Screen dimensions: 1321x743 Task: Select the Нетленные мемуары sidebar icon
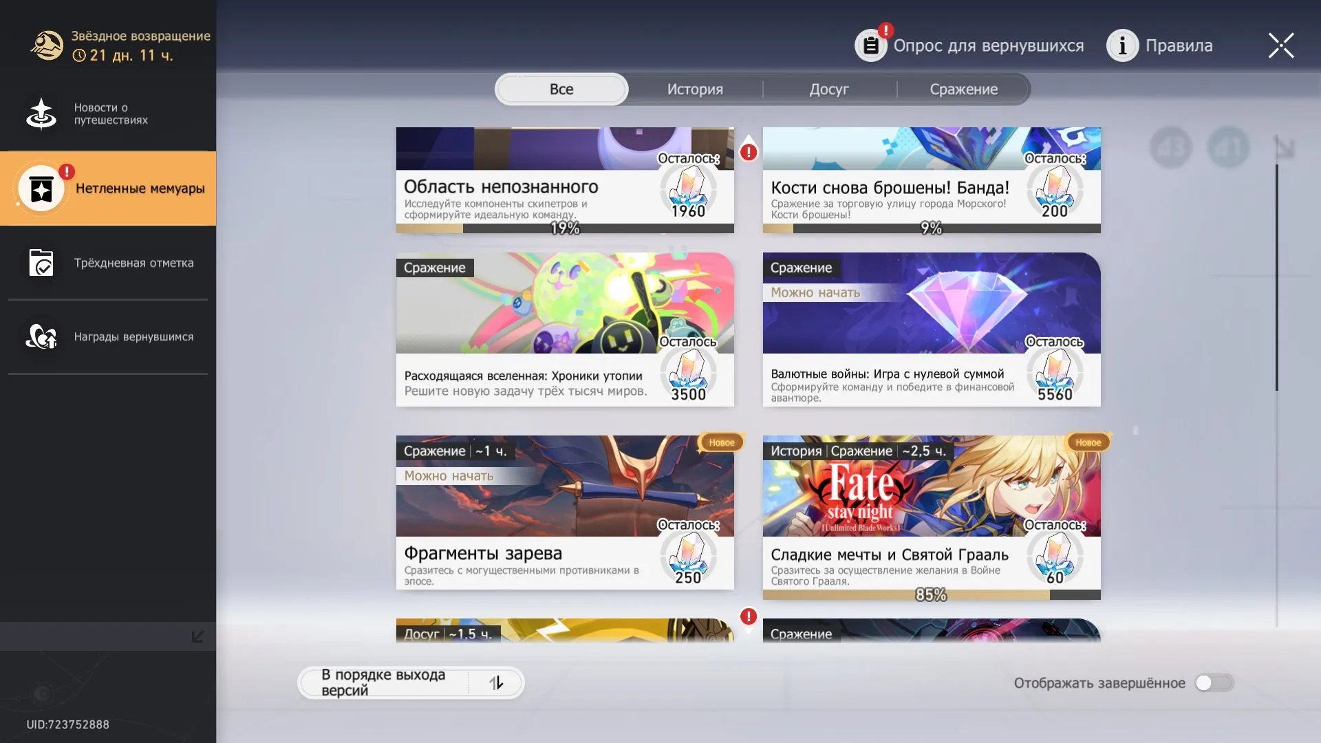(x=41, y=189)
